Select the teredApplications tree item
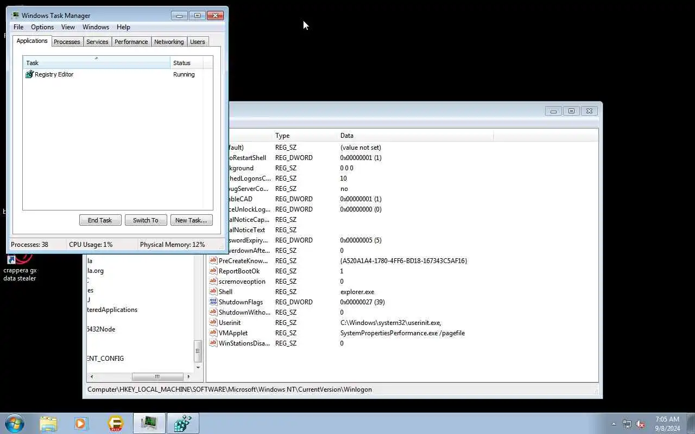The image size is (695, 434). (x=112, y=310)
